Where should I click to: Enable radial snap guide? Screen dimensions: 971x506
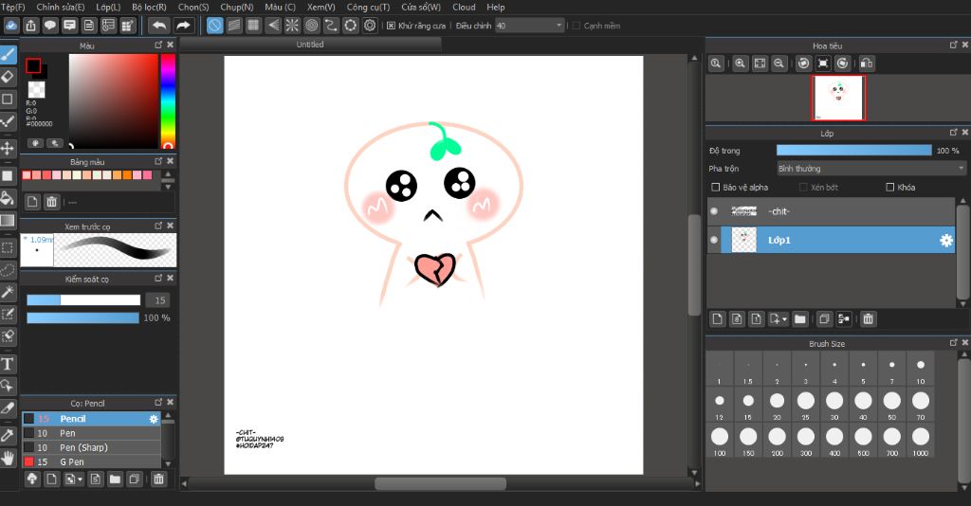pos(292,26)
